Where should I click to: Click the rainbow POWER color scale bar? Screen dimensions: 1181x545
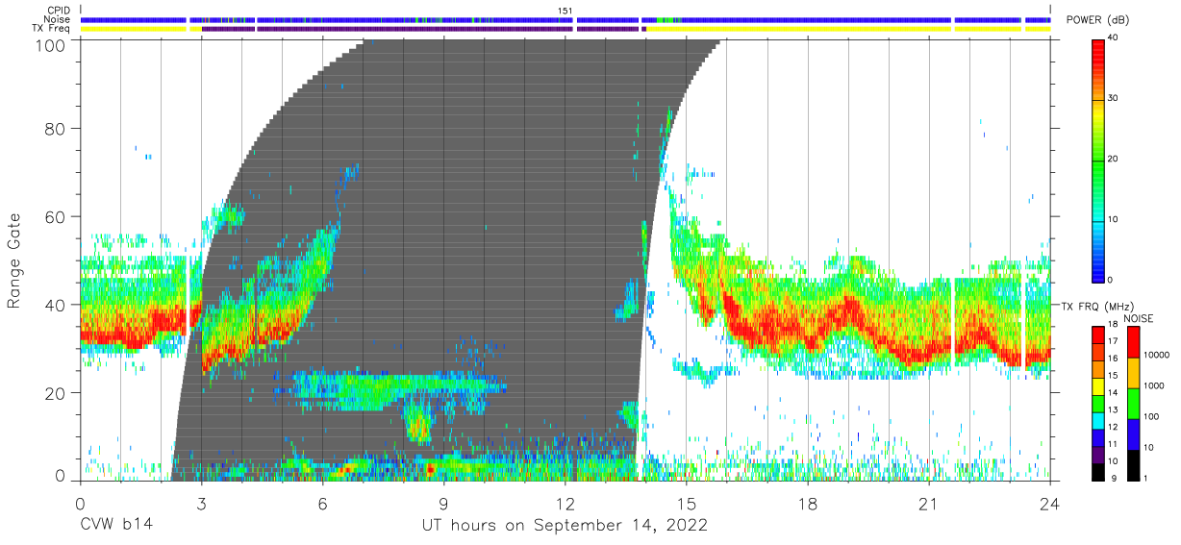[x=1099, y=160]
